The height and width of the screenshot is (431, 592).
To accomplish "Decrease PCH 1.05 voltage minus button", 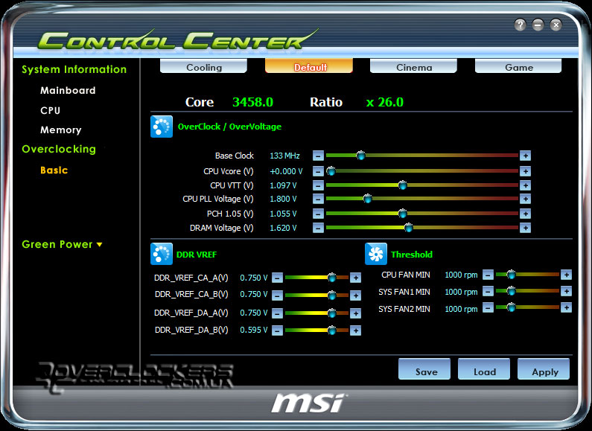I will click(318, 214).
